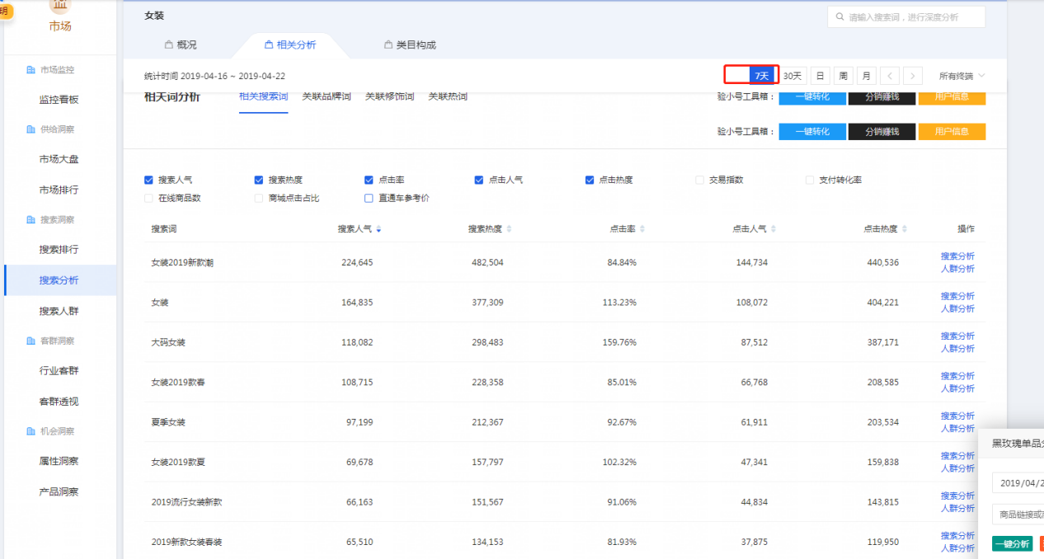Select the 30天 time range button
Image resolution: width=1044 pixels, height=559 pixels.
tap(792, 76)
